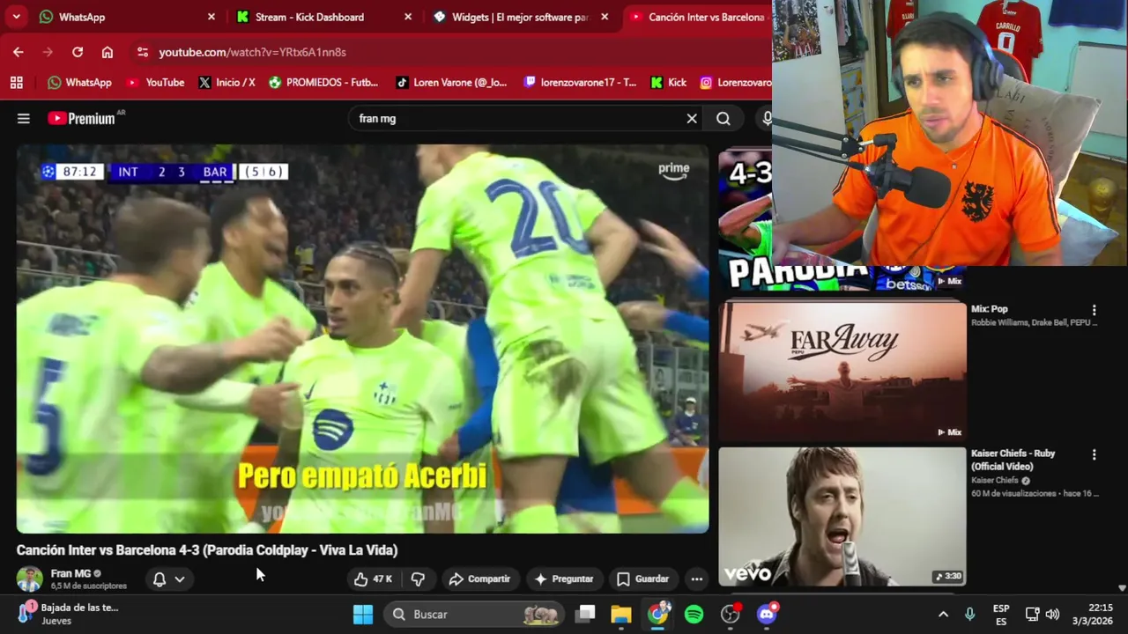Dislike the video
The image size is (1128, 634).
pyautogui.click(x=418, y=579)
